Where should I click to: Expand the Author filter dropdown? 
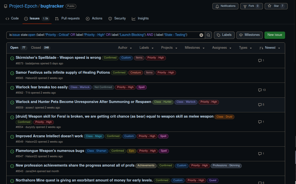(x=125, y=48)
